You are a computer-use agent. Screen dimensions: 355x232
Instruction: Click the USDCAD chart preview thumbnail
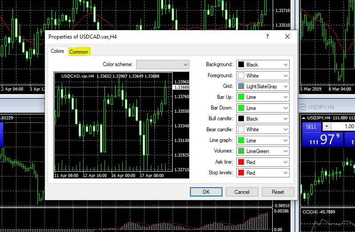tap(121, 125)
